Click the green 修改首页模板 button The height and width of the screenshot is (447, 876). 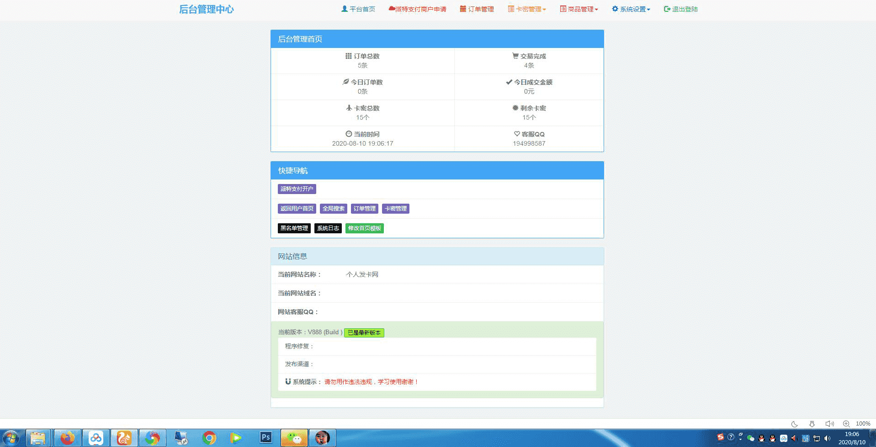(364, 228)
